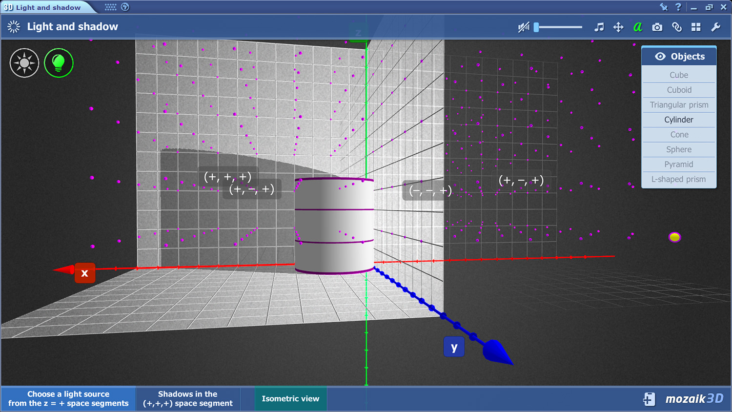Click the volume slider handle

(x=536, y=27)
